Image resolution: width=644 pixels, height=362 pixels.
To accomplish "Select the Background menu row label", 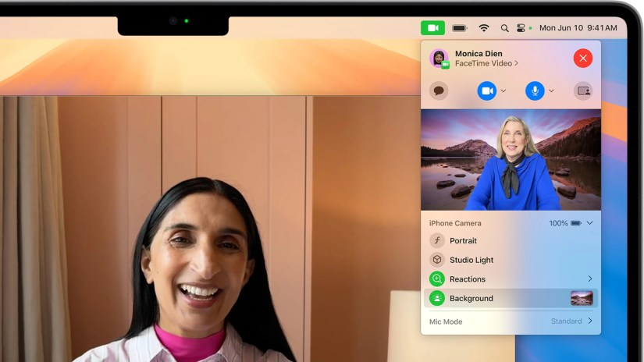I will [471, 298].
